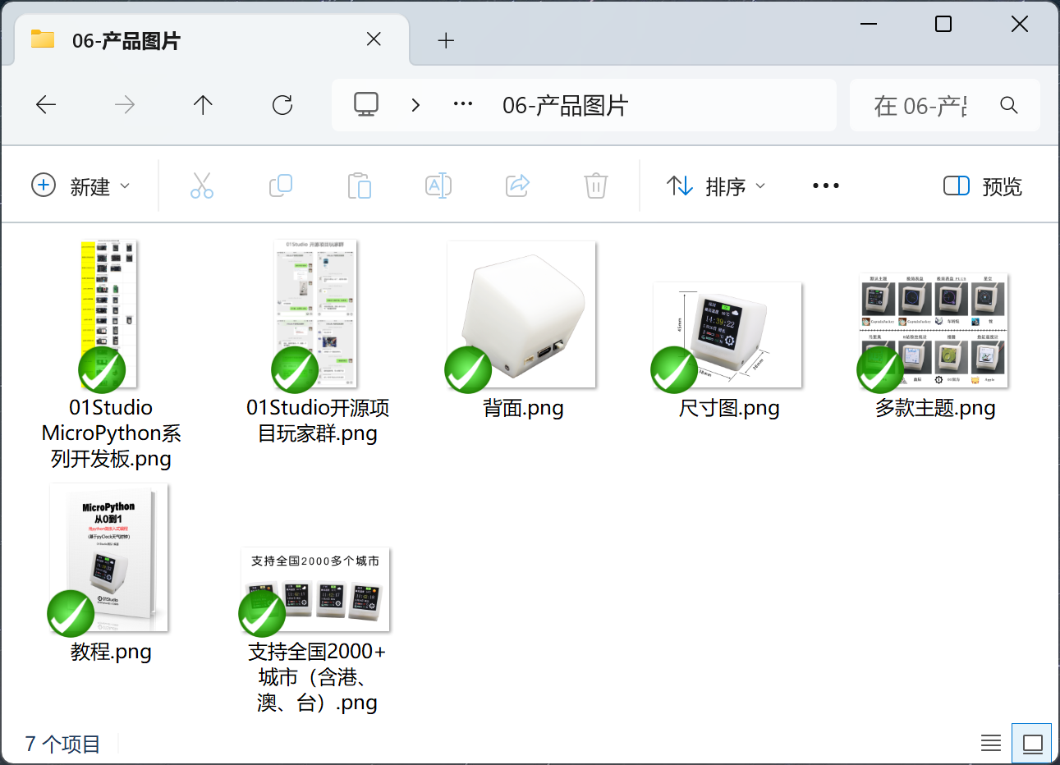Viewport: 1060px width, 765px height.
Task: Go forward with the right arrow
Action: (x=125, y=104)
